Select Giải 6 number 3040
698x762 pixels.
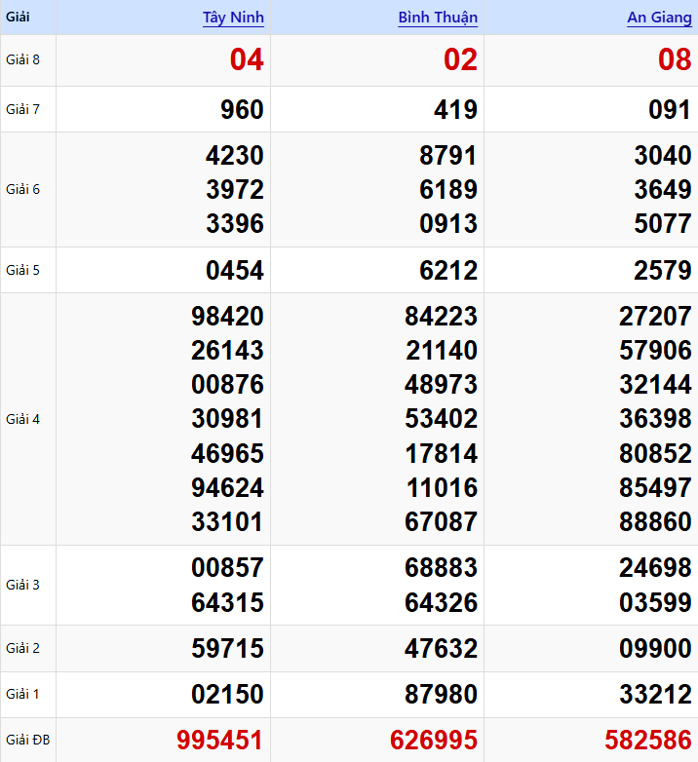662,156
